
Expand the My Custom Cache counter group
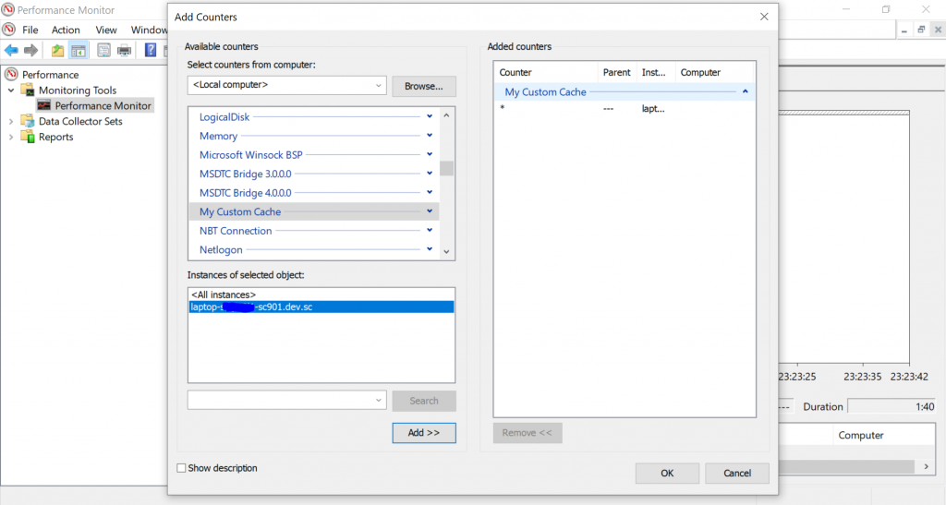pos(430,211)
